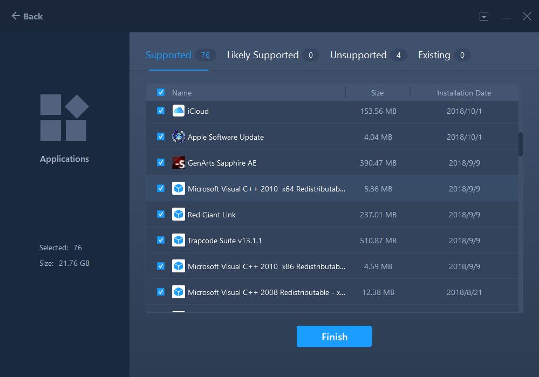Sort by the Size column header

tap(377, 93)
